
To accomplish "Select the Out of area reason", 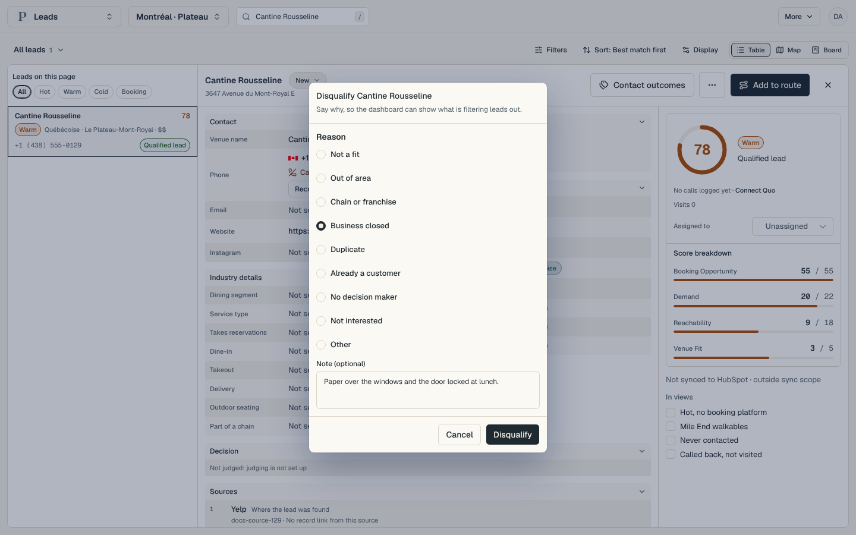I will (321, 178).
